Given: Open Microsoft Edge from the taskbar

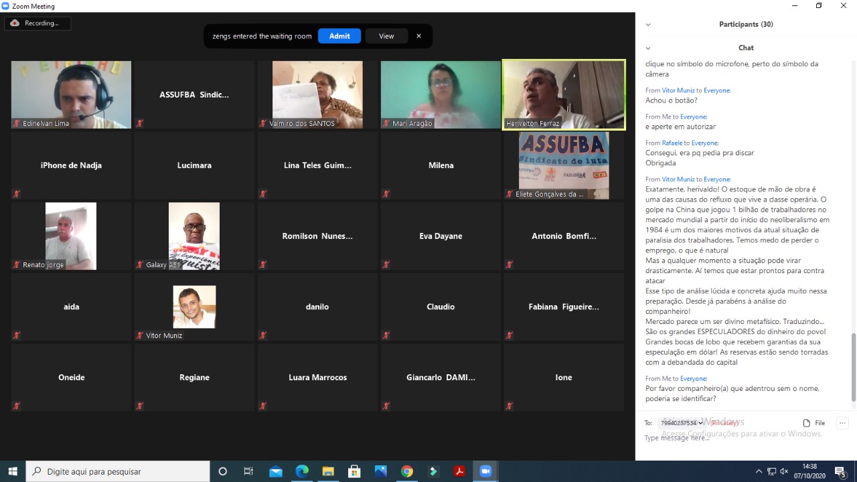Looking at the screenshot, I should (302, 471).
